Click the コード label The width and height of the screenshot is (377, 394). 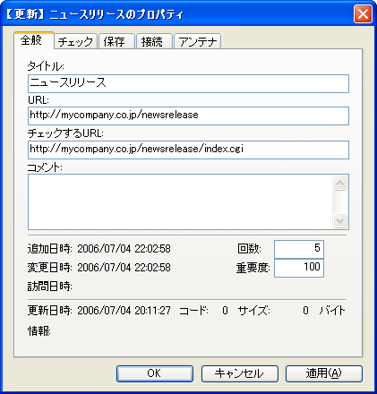(193, 311)
